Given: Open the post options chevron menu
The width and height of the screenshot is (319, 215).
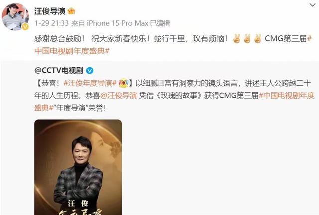Looking at the screenshot, I should (312, 5).
